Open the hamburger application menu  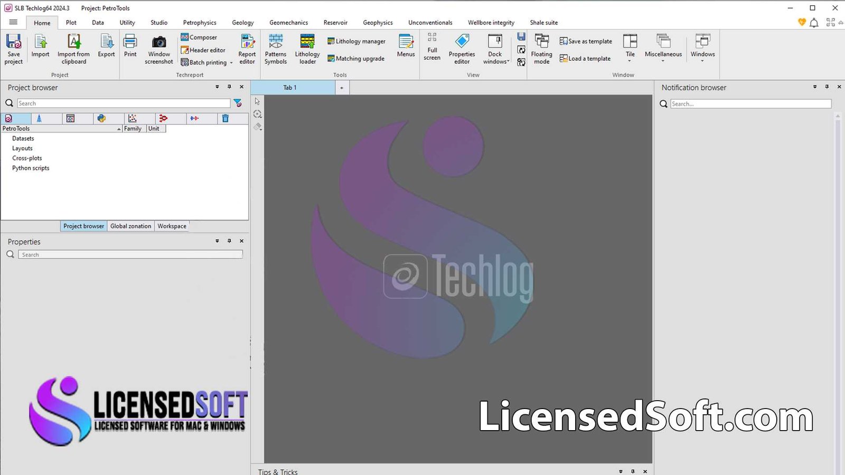13,22
